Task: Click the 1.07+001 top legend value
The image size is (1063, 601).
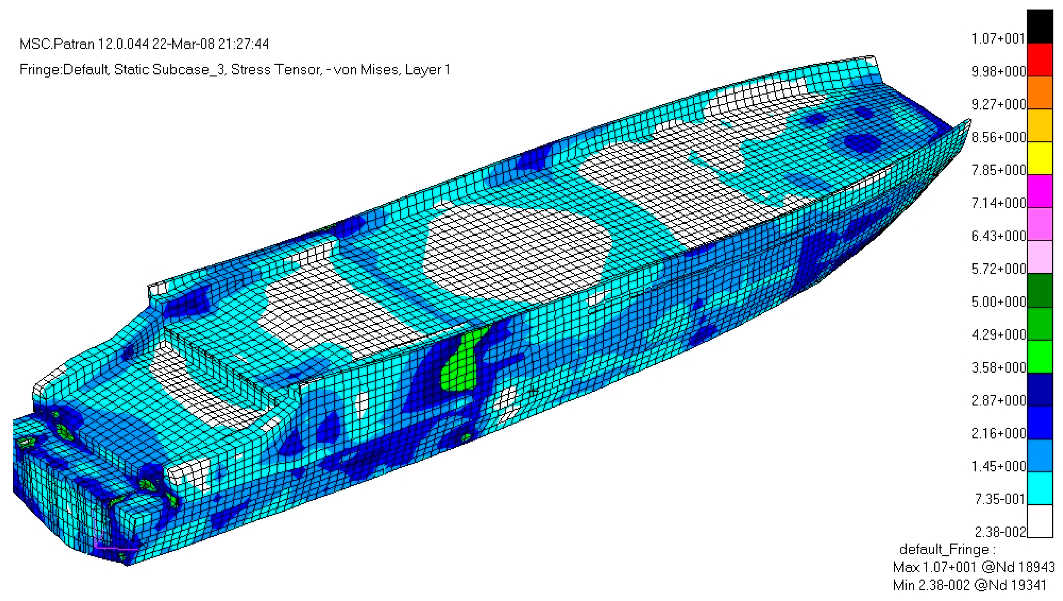Action: click(998, 39)
